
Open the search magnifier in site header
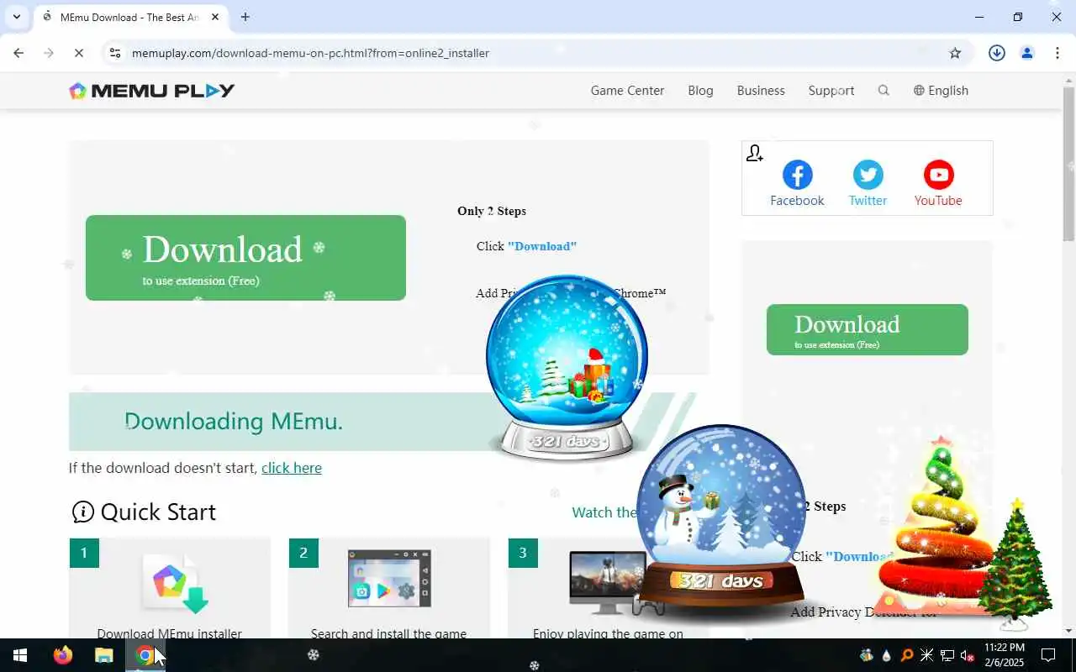coord(883,91)
